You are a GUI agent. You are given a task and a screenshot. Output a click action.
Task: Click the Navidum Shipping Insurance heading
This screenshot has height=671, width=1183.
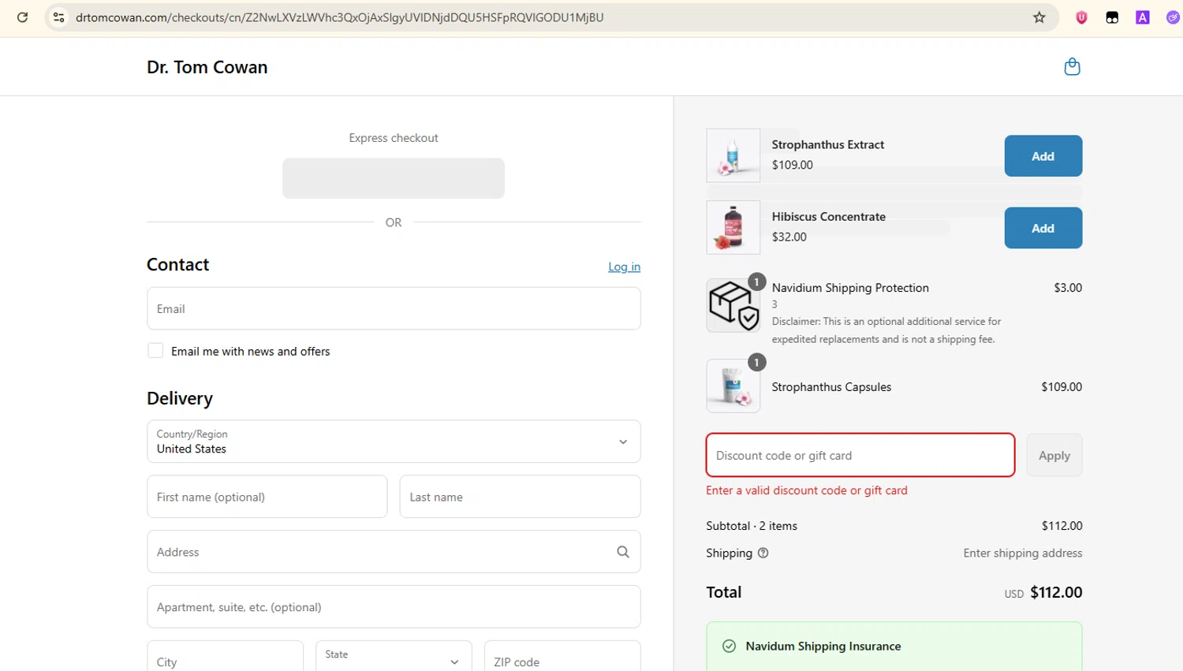coord(823,647)
